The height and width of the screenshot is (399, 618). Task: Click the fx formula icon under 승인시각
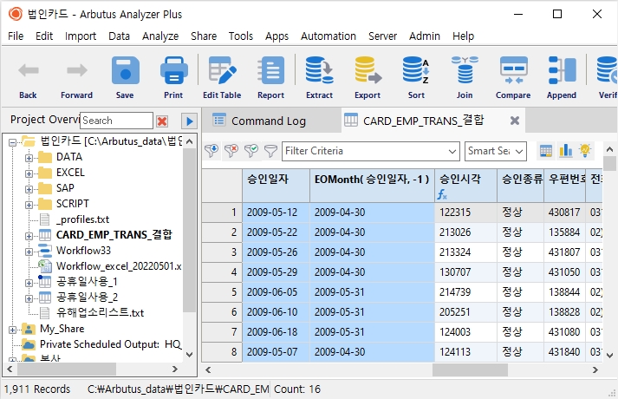pos(442,194)
